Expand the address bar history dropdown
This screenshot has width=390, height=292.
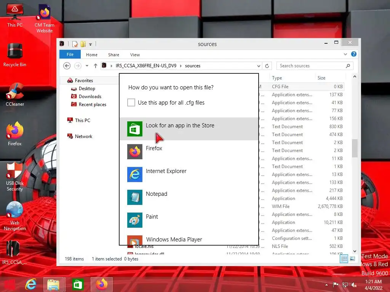click(259, 66)
